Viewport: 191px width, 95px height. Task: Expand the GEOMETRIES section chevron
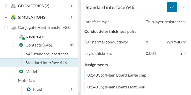click(x=6, y=6)
